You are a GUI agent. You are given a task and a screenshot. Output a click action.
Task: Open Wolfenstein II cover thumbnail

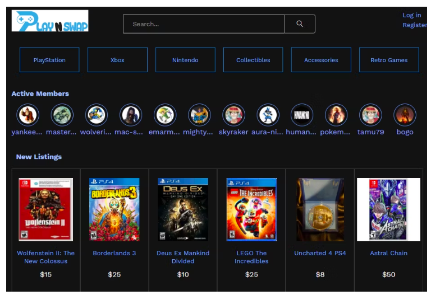click(46, 210)
